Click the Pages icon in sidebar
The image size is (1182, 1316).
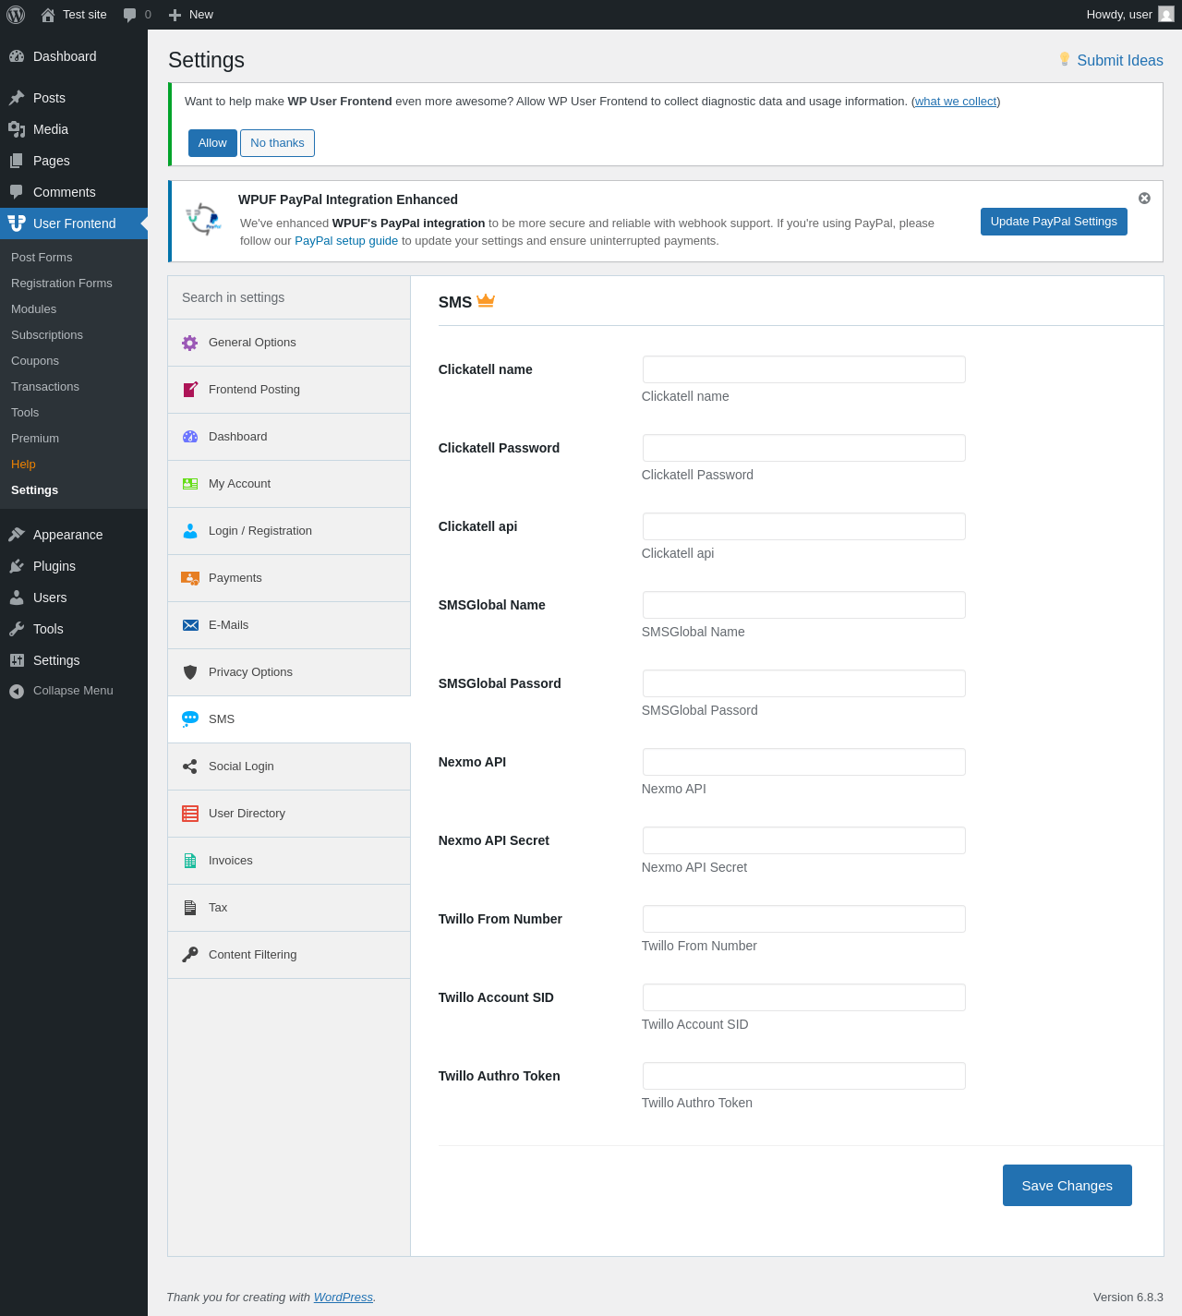17,161
